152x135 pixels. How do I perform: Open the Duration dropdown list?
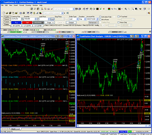tap(85, 19)
